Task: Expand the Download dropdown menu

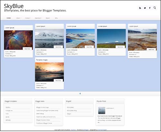Action: [x=38, y=18]
